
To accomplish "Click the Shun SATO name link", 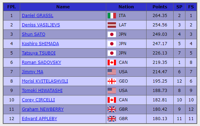I will click(33, 34).
